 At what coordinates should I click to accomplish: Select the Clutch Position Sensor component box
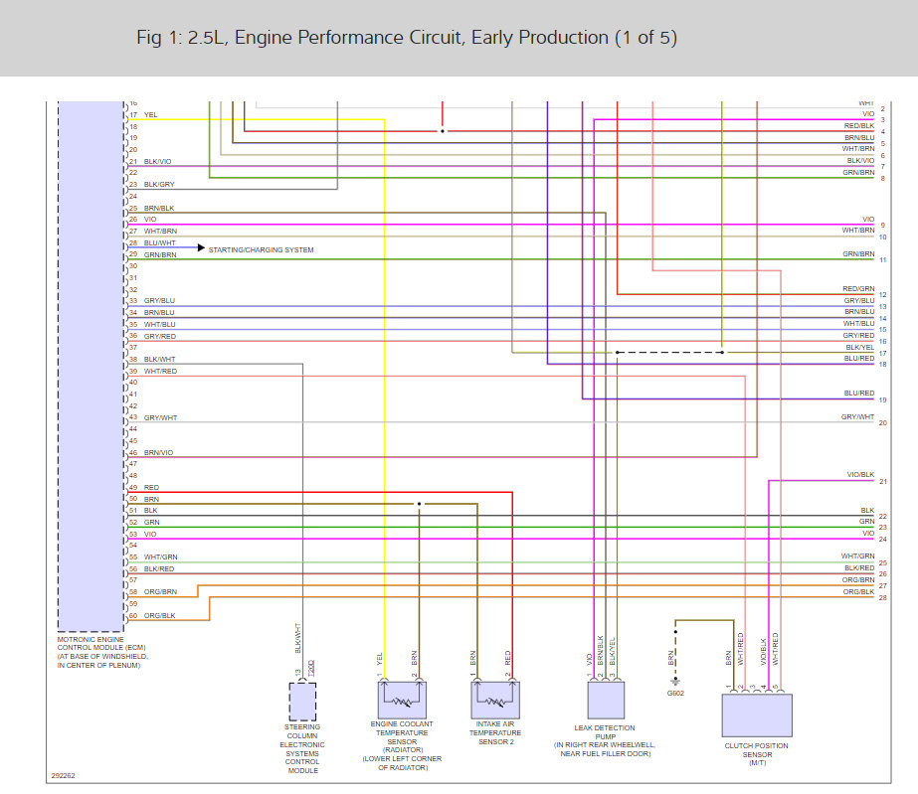pos(757,715)
